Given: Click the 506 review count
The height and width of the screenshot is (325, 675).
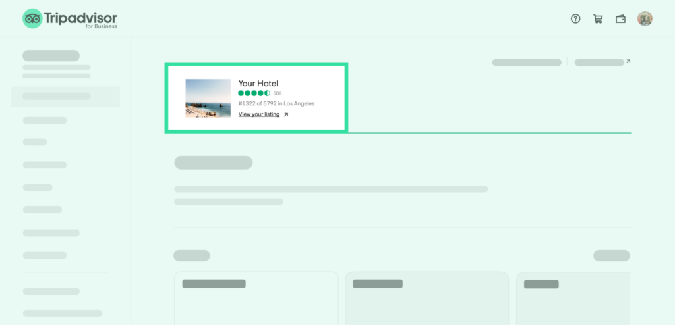Looking at the screenshot, I should tap(278, 93).
